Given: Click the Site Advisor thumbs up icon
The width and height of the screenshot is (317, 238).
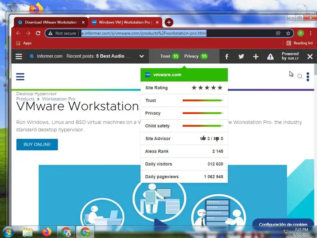Looking at the screenshot, I should (203, 139).
